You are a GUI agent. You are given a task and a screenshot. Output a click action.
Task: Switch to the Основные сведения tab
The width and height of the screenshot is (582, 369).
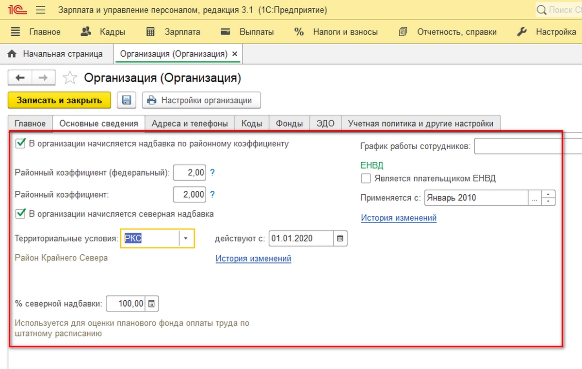coord(99,123)
